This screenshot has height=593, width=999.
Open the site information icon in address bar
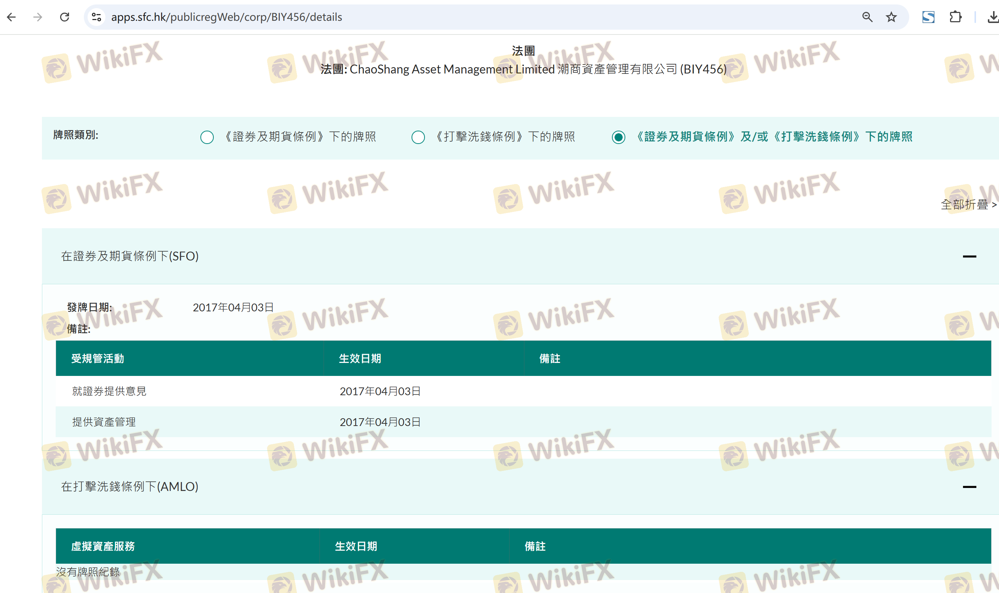pyautogui.click(x=96, y=17)
